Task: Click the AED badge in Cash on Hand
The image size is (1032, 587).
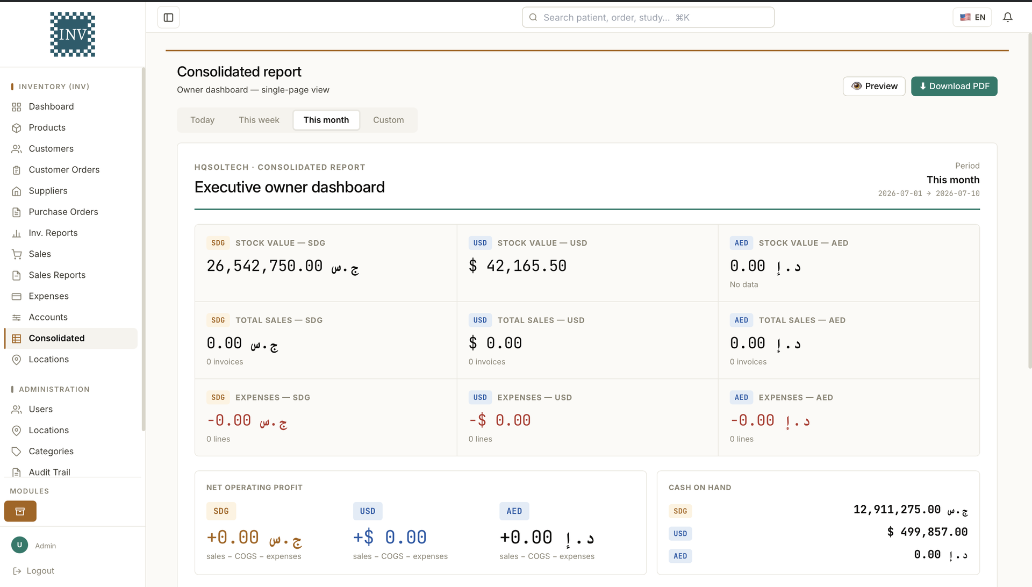Action: [680, 556]
